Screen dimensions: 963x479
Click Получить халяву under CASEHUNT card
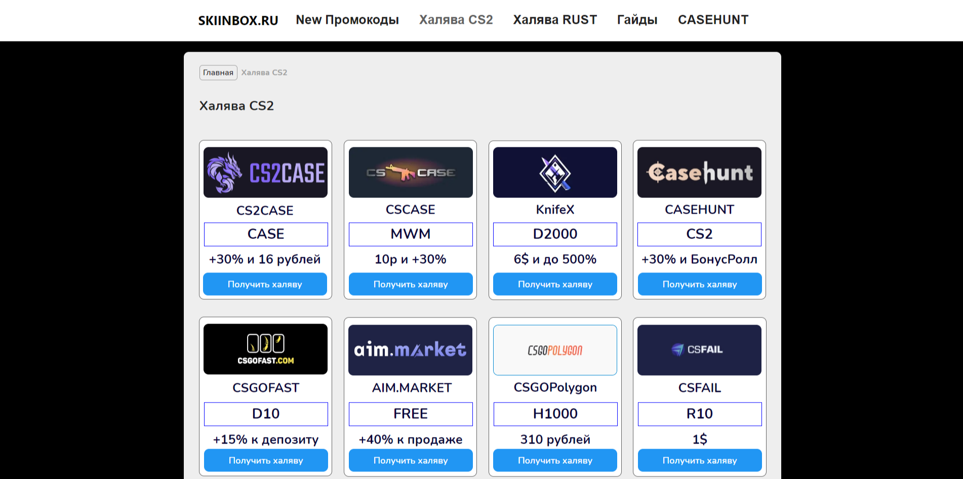tap(700, 284)
